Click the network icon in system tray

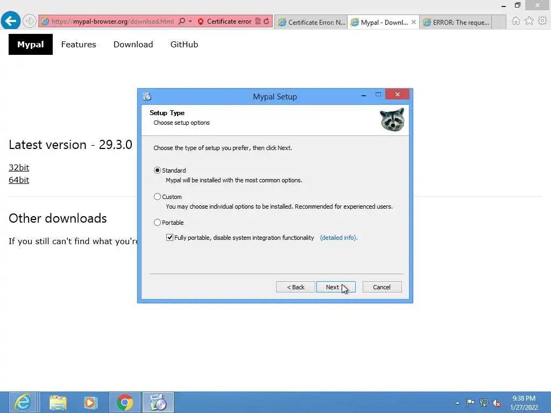(x=484, y=402)
